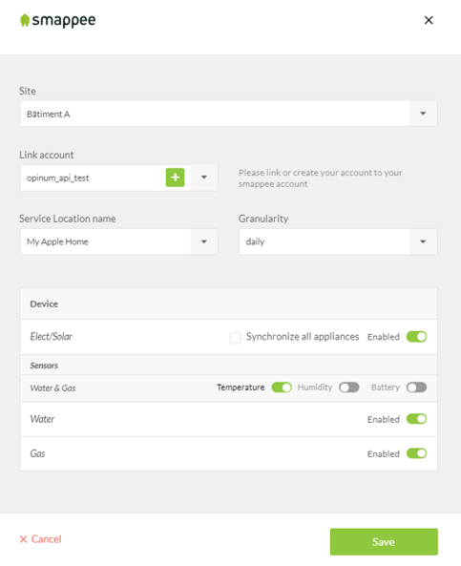This screenshot has width=461, height=566.
Task: Enable the Battery toggle
Action: tap(416, 388)
